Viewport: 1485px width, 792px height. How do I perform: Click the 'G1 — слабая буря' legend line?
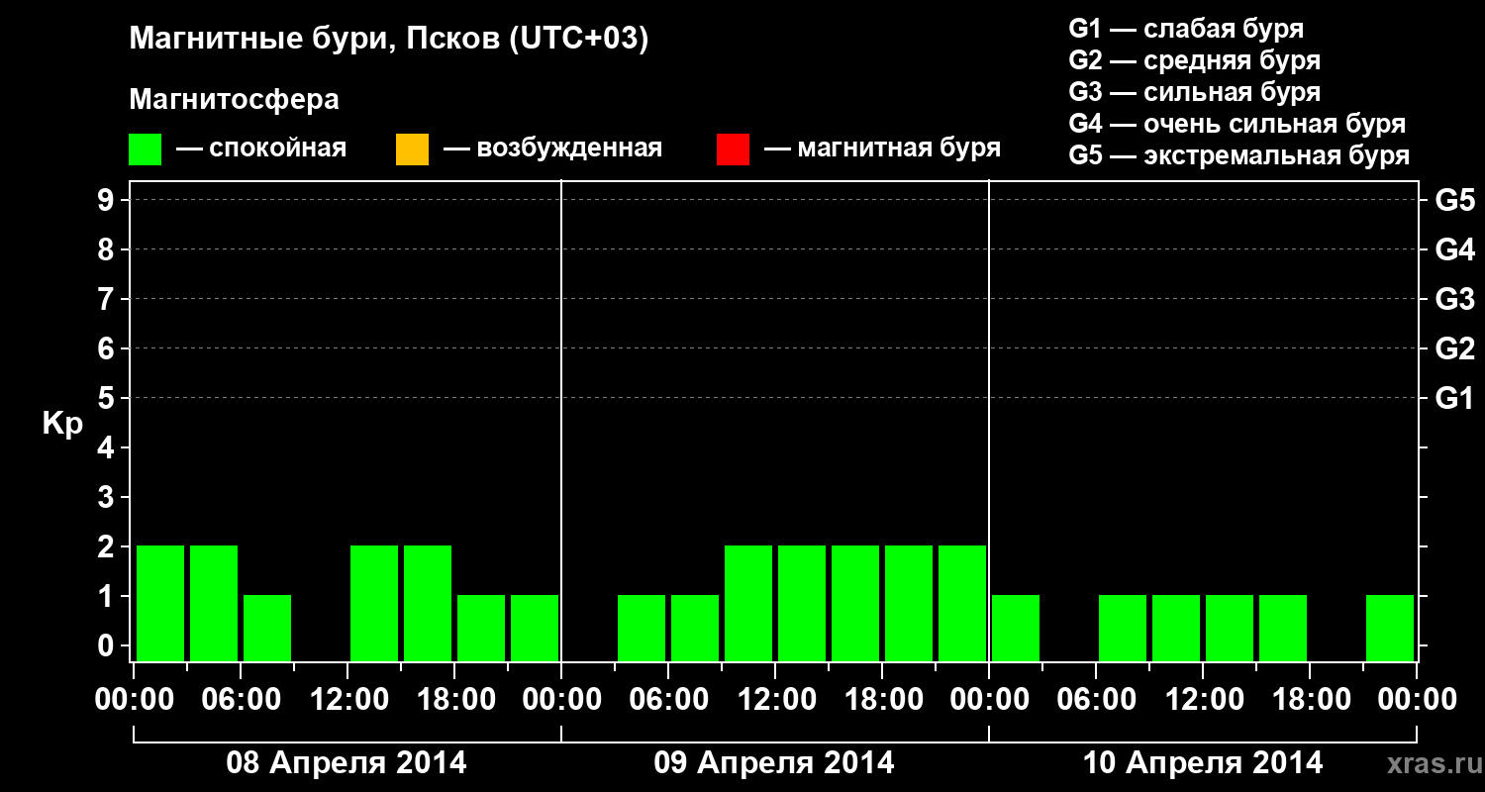coord(1186,28)
